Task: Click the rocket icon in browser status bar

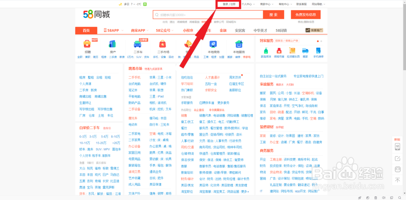Action: click(x=360, y=198)
